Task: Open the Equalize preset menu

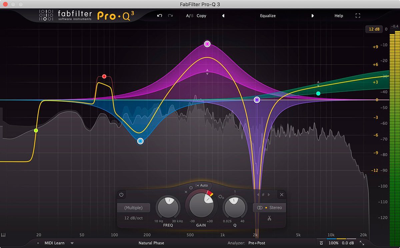Action: pos(268,16)
